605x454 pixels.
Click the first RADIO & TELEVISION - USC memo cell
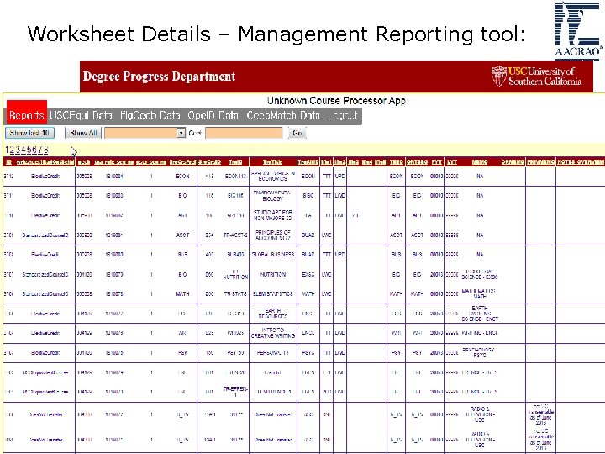click(x=480, y=414)
